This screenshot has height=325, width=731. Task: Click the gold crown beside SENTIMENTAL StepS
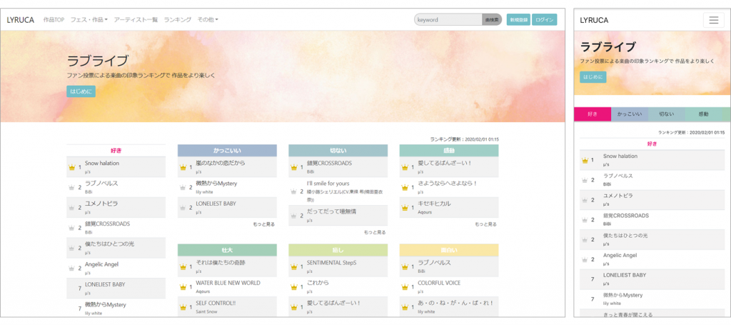293,266
